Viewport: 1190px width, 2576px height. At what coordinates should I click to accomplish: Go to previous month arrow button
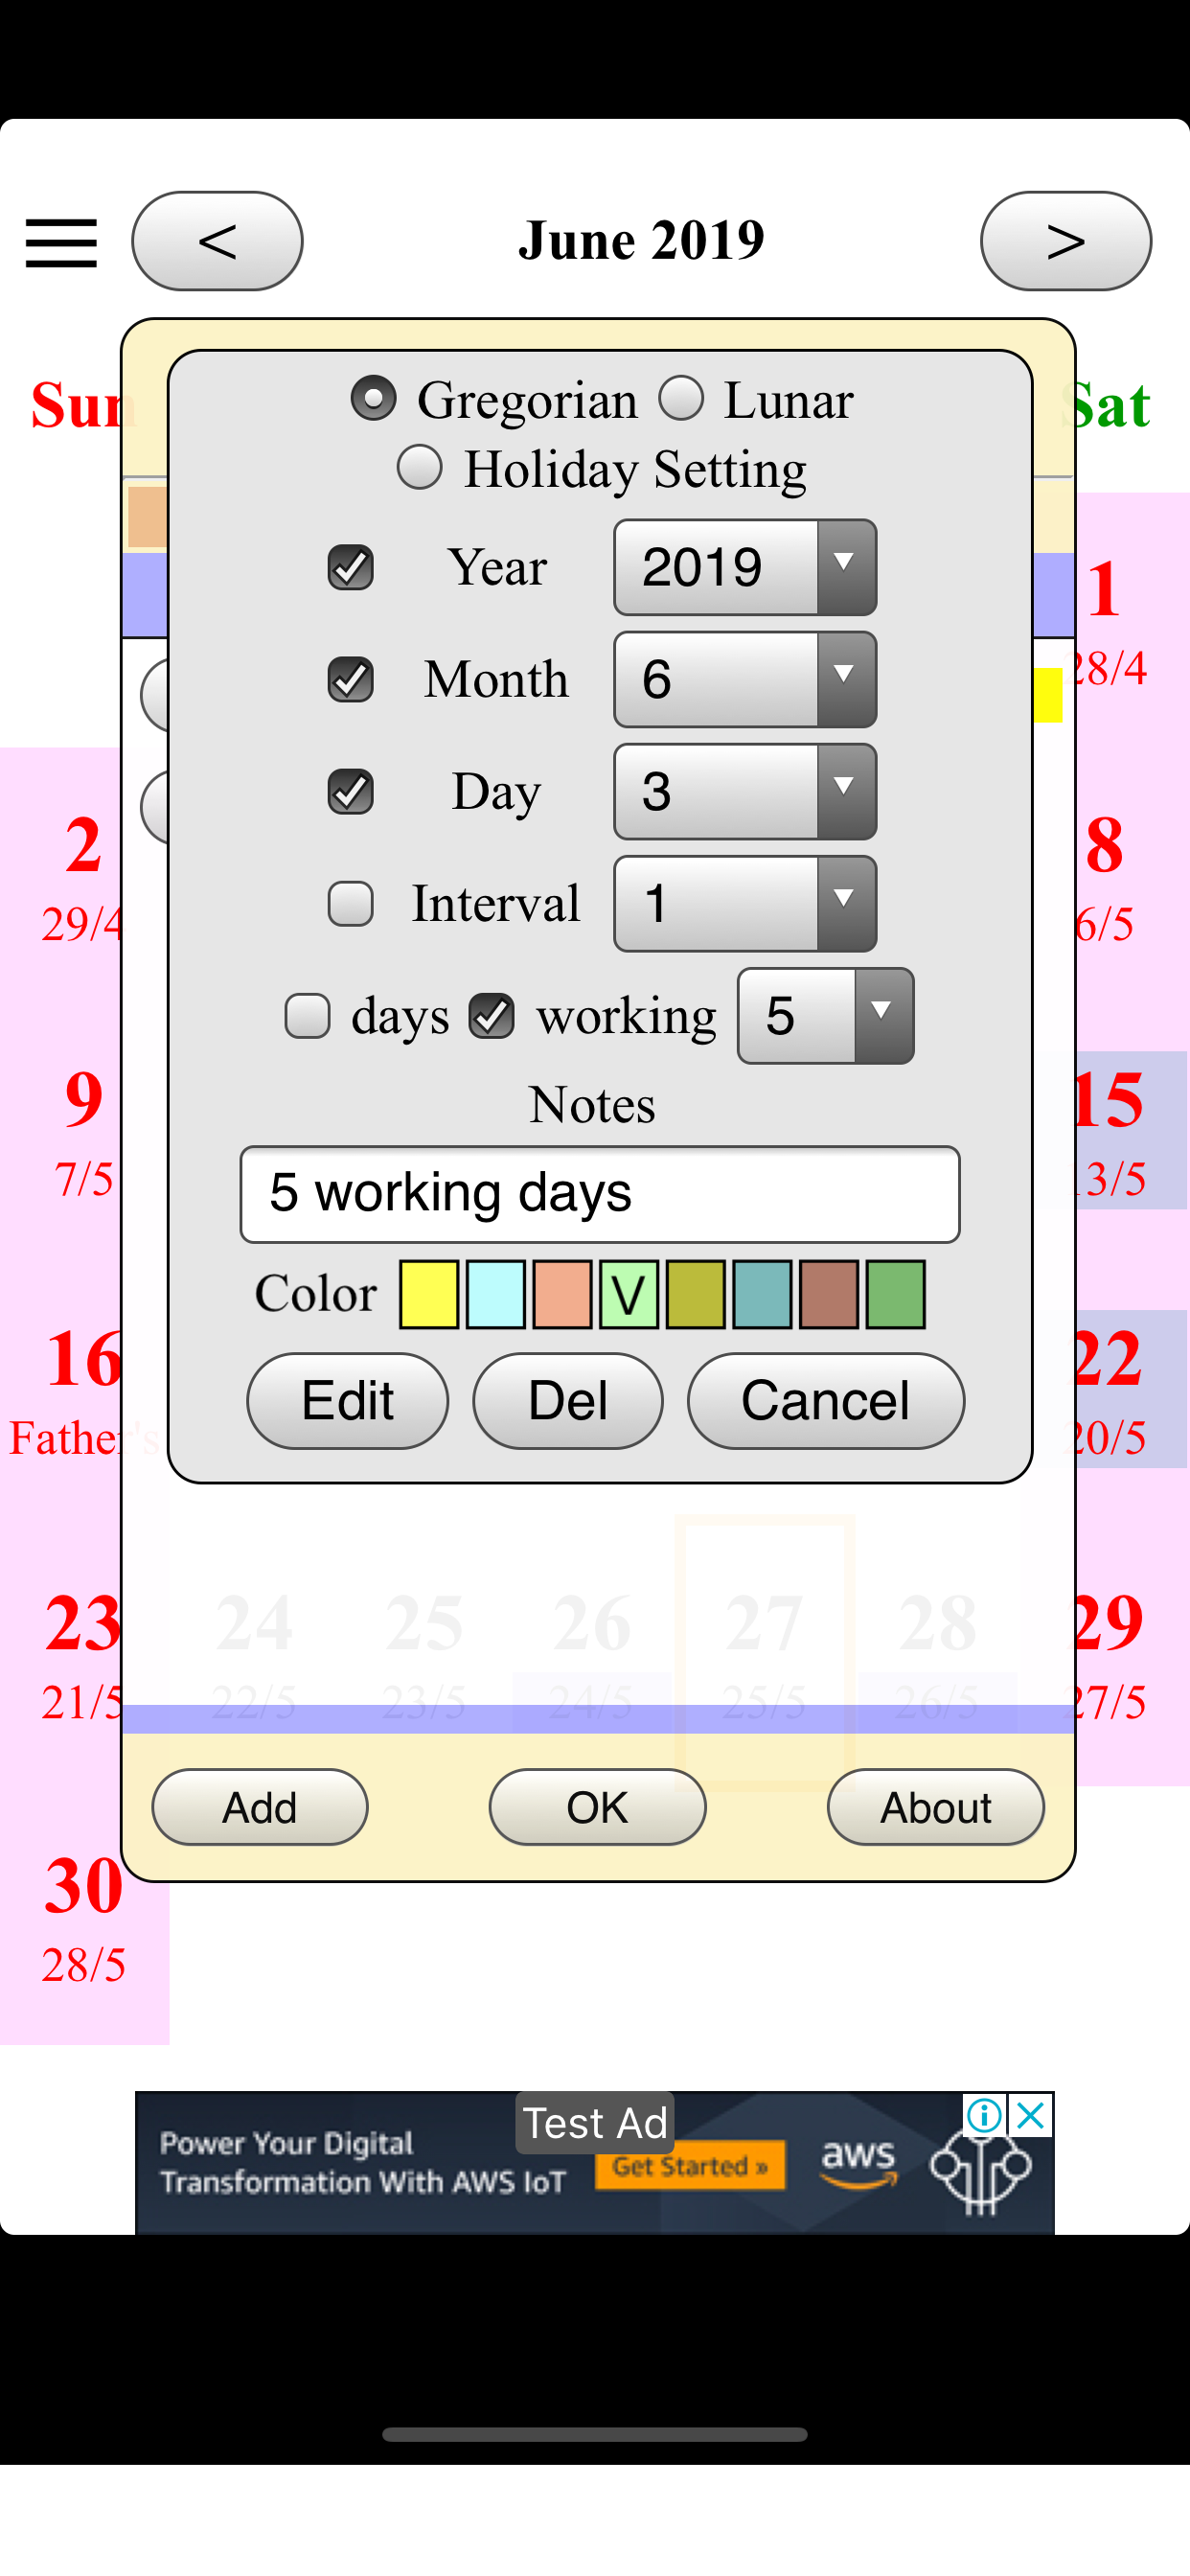[217, 241]
